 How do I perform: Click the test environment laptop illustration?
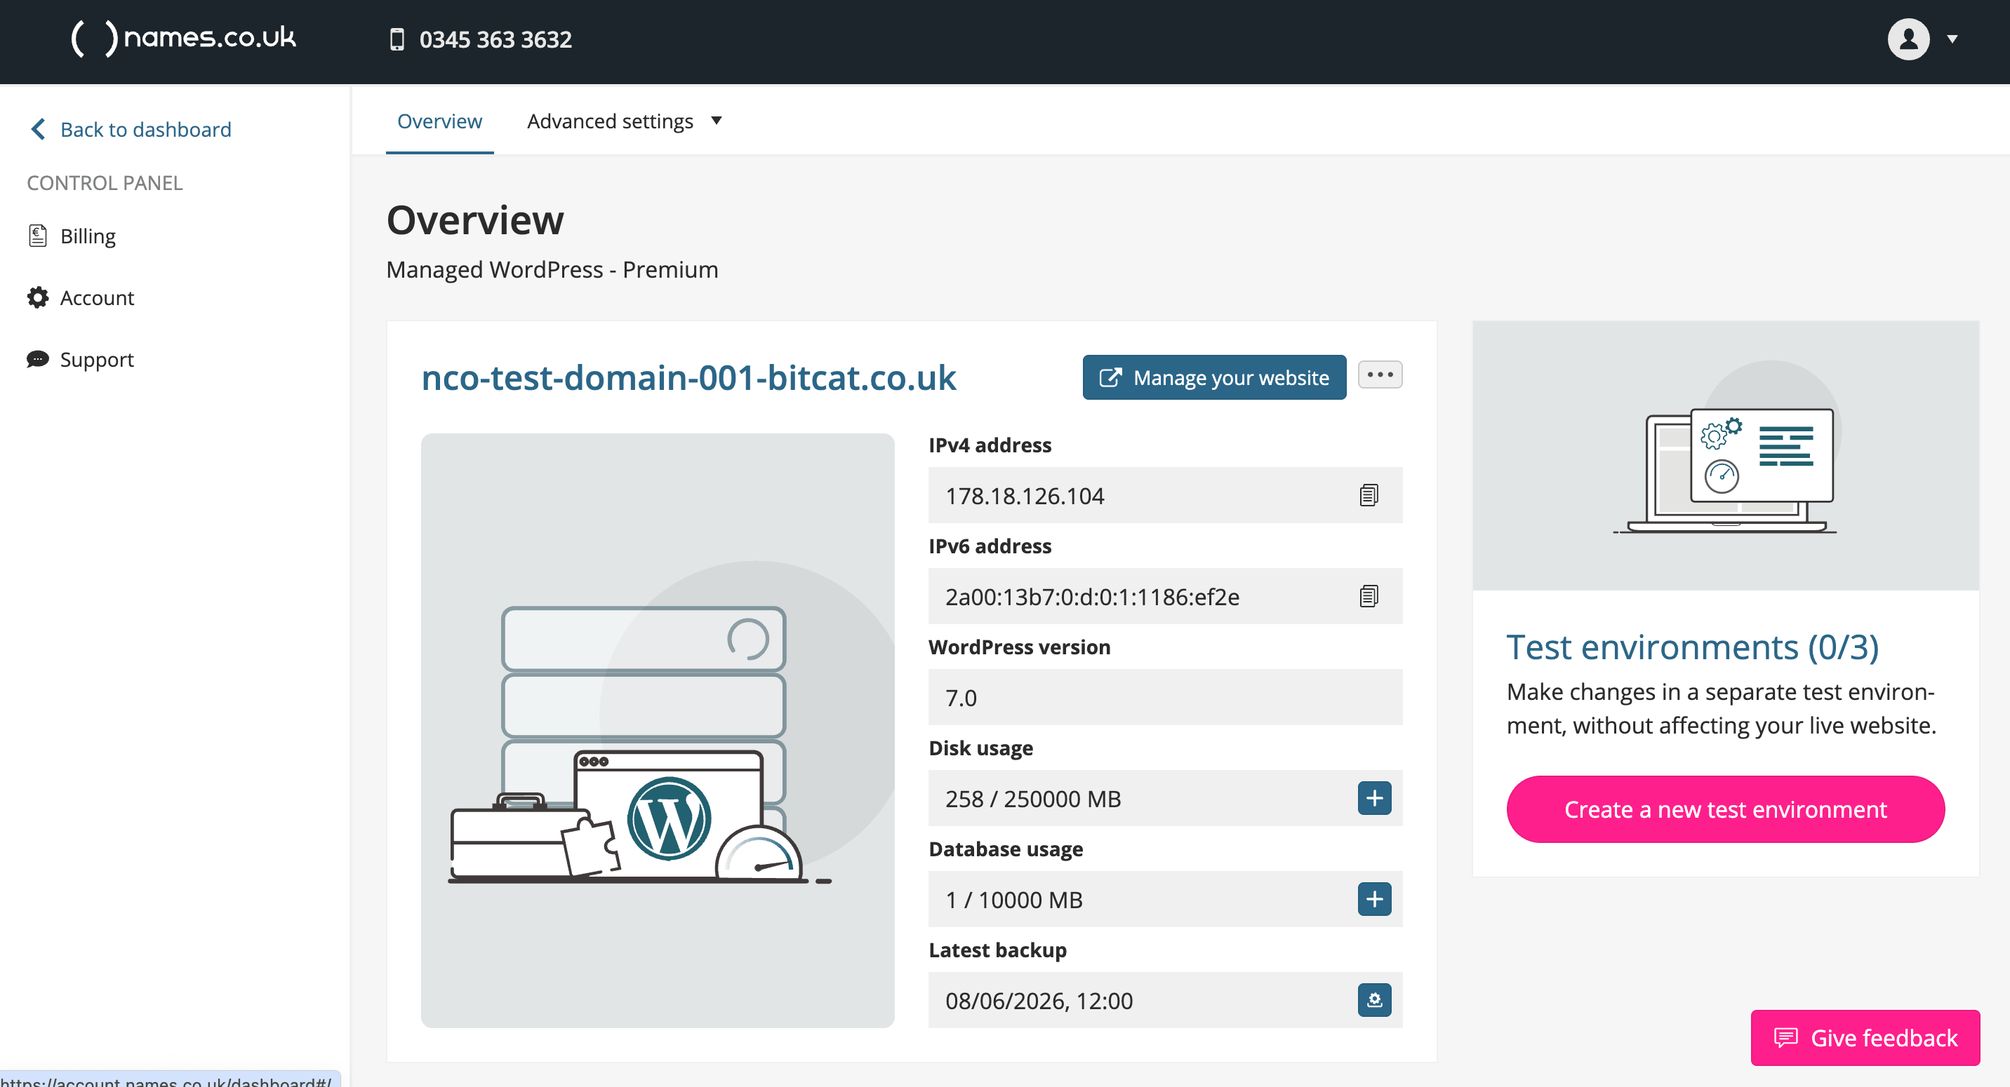point(1725,455)
